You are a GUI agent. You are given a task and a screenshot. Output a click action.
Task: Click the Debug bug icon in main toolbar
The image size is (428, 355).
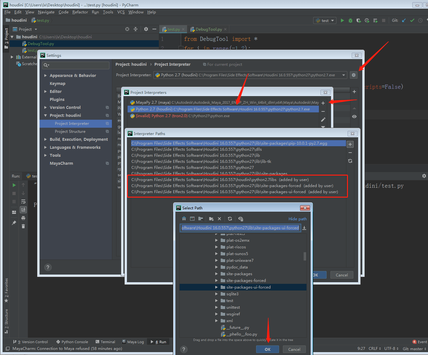click(350, 20)
